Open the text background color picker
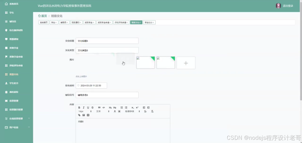This screenshot has height=143, width=302. pos(119,111)
